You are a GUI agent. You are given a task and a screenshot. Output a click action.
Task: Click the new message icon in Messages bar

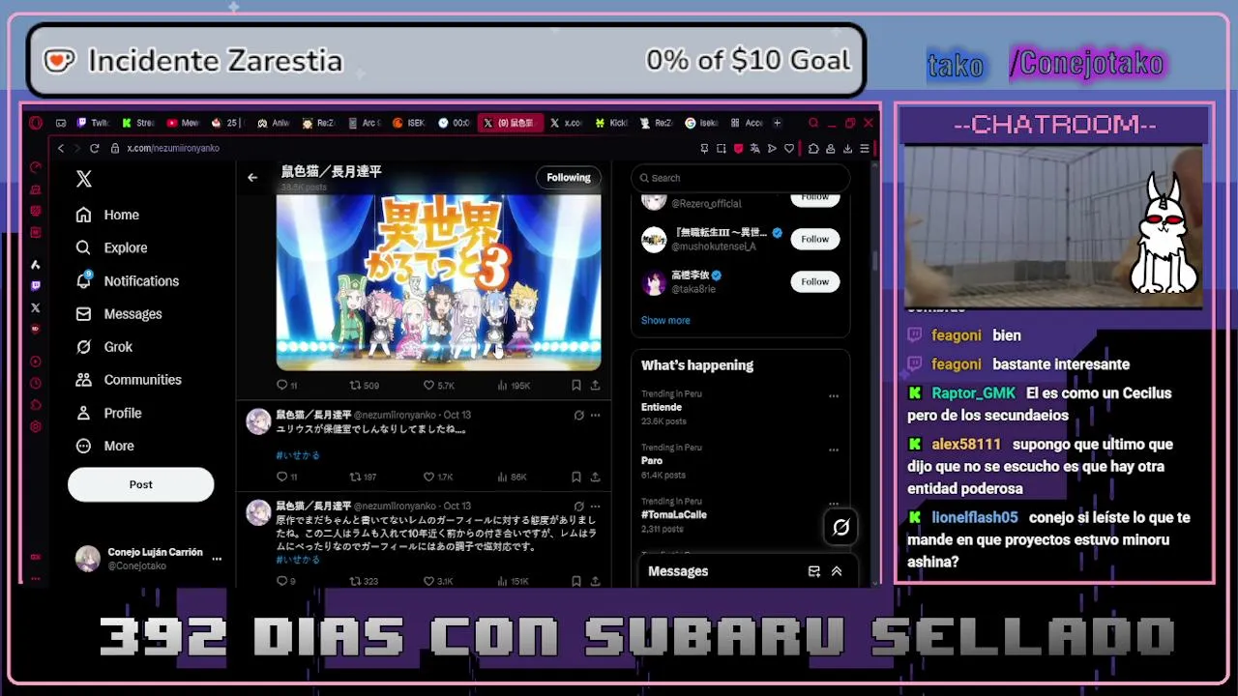pyautogui.click(x=814, y=571)
